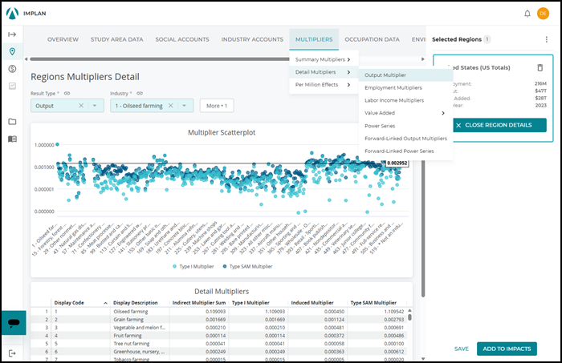Click the log out icon at sidebar bottom
Viewport: 562px width, 363px height.
[x=12, y=353]
